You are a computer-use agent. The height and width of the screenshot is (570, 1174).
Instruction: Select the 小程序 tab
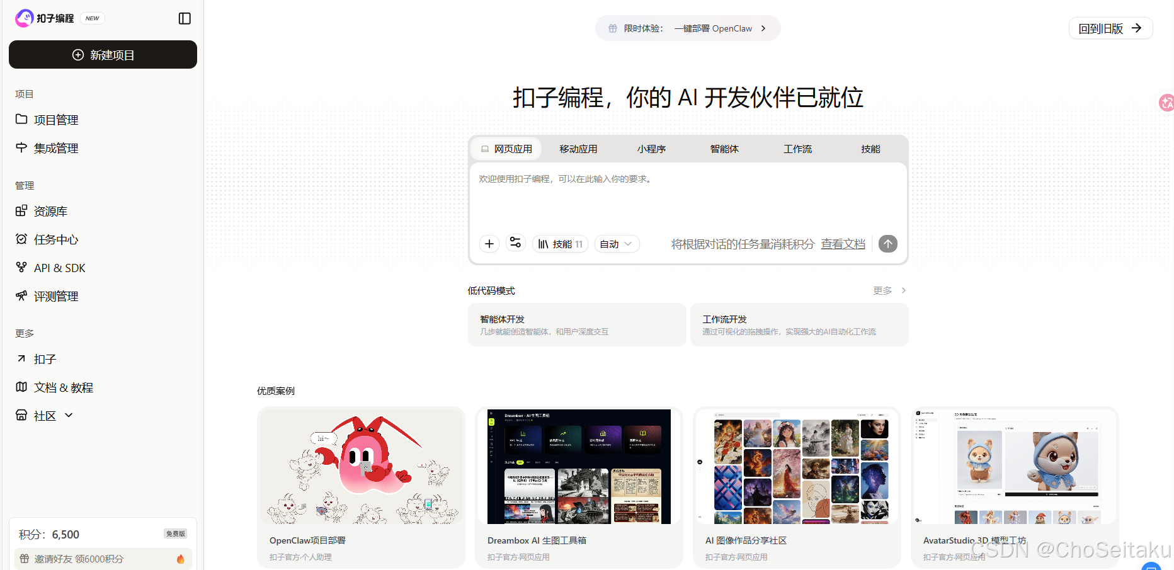[651, 149]
